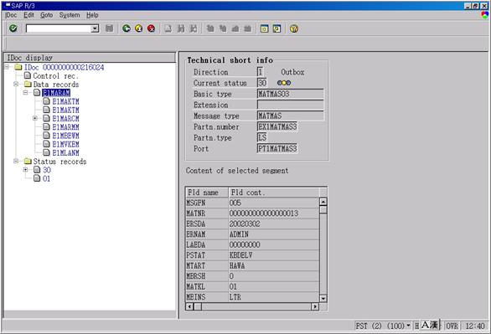Open the Edit menu
The width and height of the screenshot is (491, 334).
click(x=28, y=15)
